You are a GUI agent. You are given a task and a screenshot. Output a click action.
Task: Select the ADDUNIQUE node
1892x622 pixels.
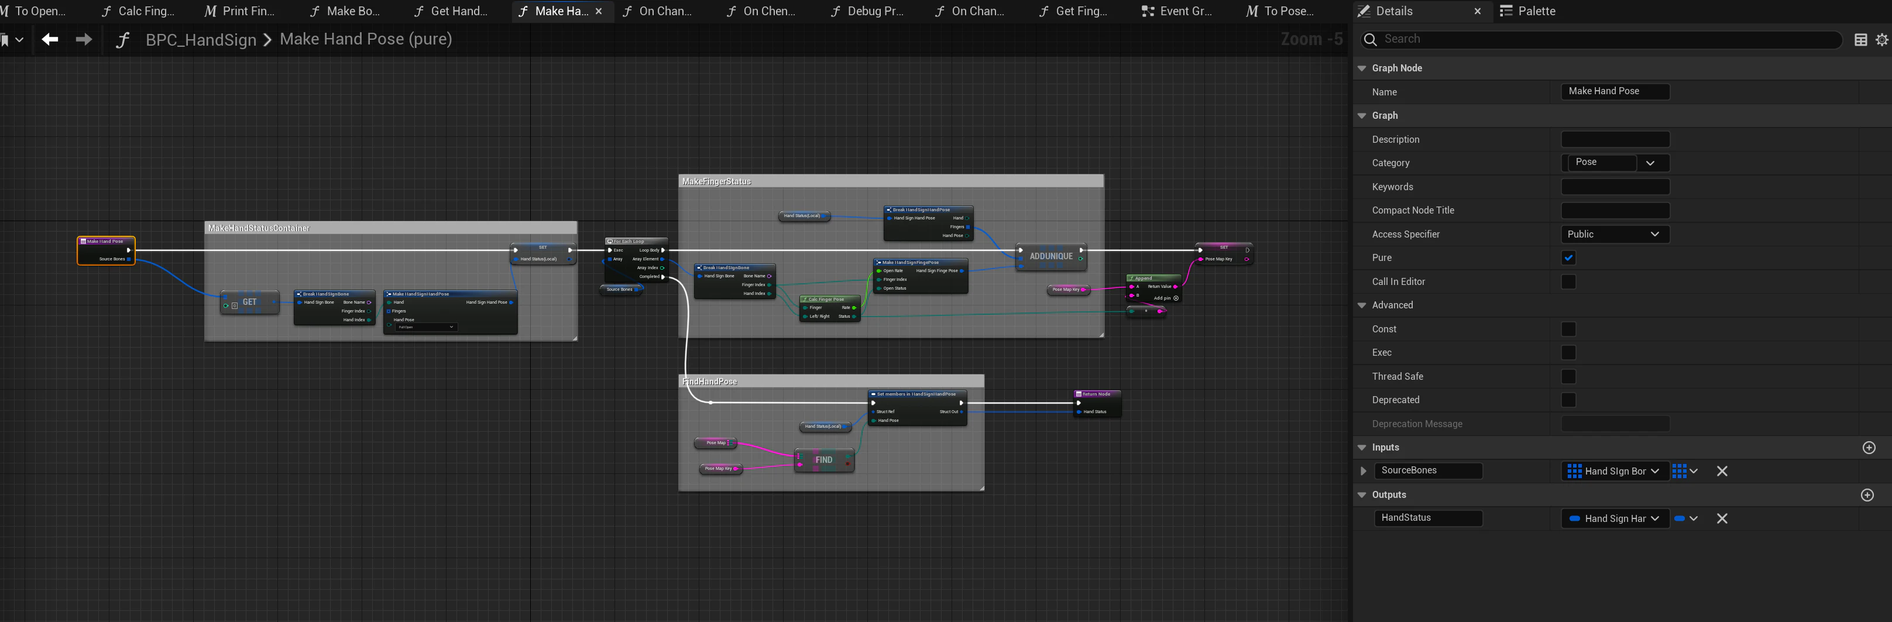tap(1051, 256)
